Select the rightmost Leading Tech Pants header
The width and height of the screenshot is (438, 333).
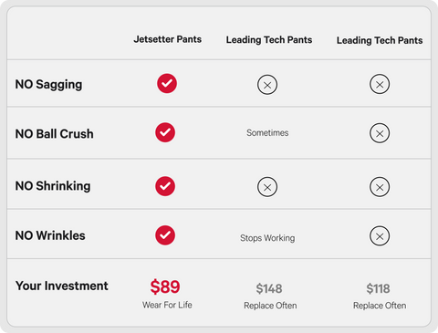tap(380, 40)
